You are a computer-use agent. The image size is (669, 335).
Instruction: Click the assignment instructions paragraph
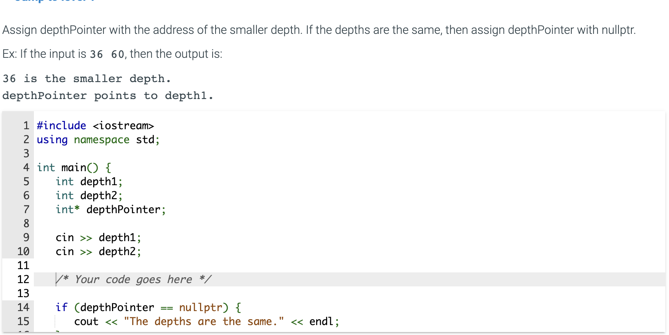(317, 30)
